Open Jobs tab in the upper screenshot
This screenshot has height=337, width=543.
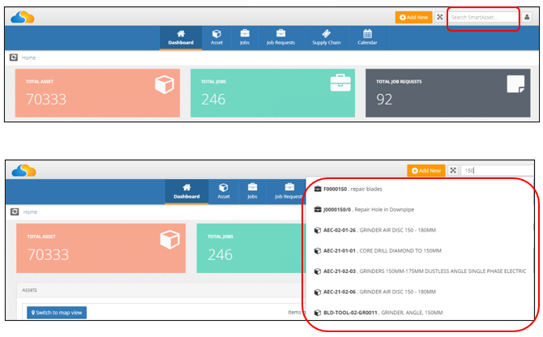tap(245, 38)
